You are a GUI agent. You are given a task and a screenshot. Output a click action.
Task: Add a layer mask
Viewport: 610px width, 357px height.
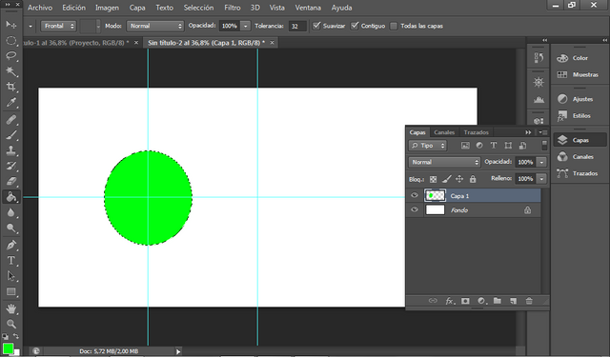point(465,301)
